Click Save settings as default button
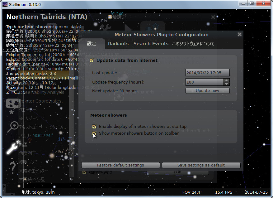This screenshot has width=273, height=198. [201, 165]
